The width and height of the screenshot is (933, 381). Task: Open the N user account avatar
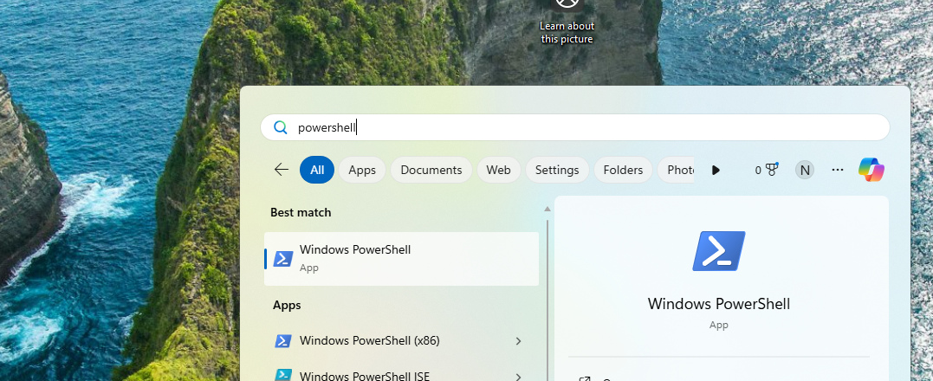pos(805,171)
